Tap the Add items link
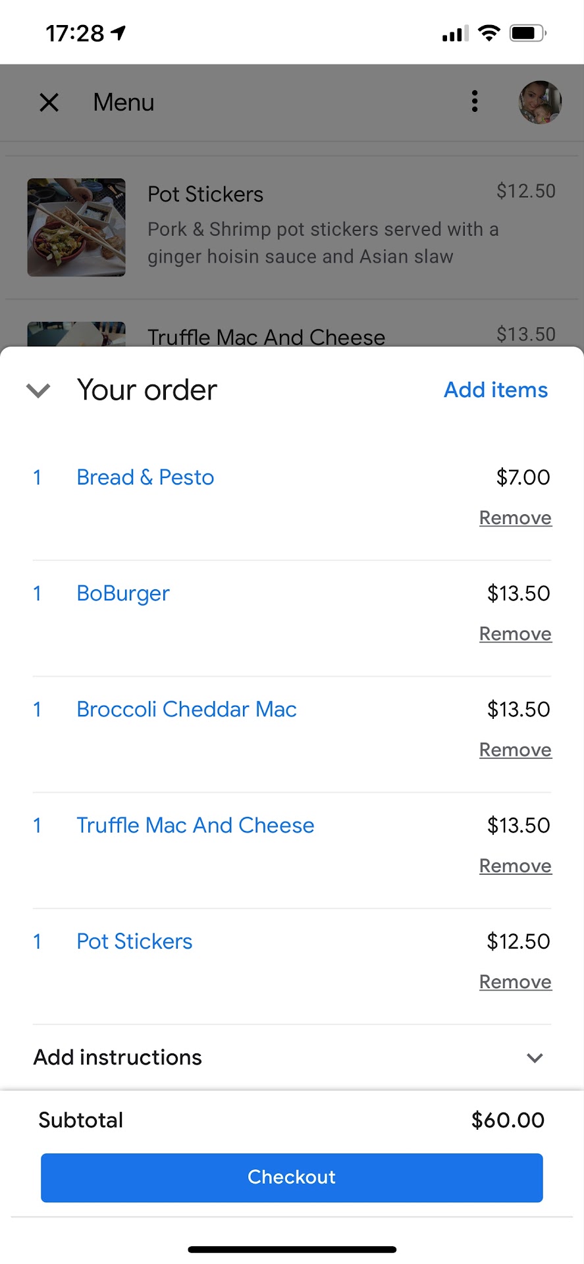The height and width of the screenshot is (1264, 584). pos(495,390)
